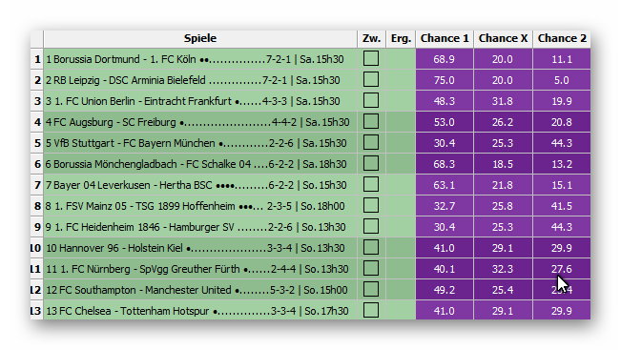The width and height of the screenshot is (621, 350).
Task: Click the FC Augsburg - SC Freiburg game cell
Action: coord(200,122)
